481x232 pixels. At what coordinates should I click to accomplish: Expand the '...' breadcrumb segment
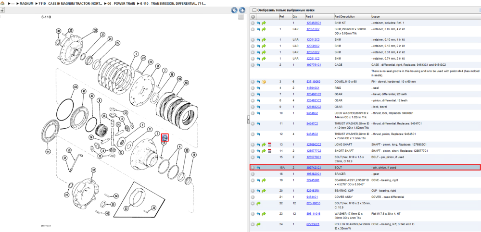coord(13,3)
